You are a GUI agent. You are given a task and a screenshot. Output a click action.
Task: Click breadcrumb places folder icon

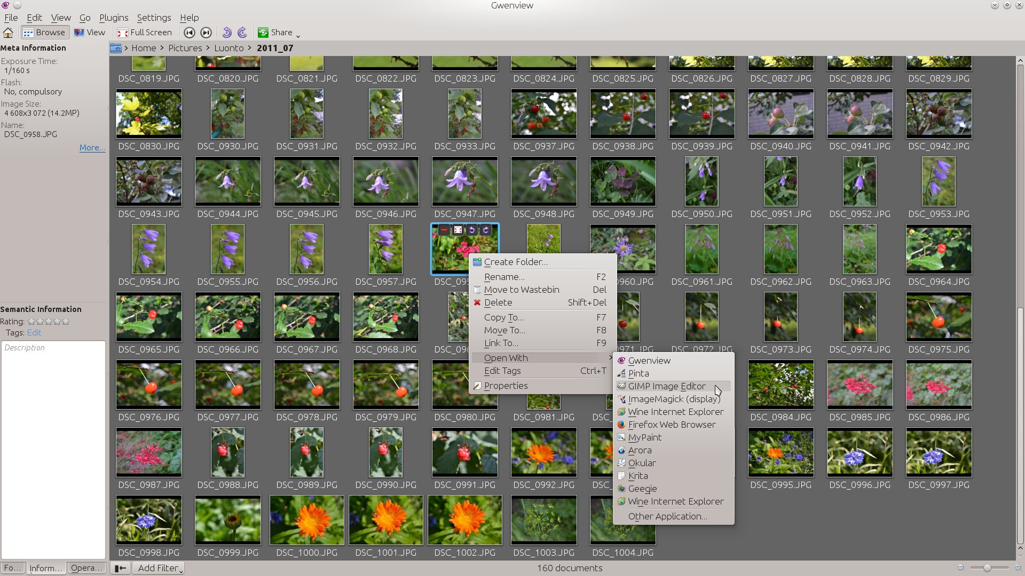(115, 48)
